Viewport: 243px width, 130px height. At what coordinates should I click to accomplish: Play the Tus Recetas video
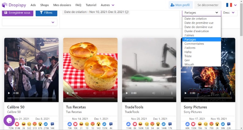pyautogui.click(x=68, y=93)
